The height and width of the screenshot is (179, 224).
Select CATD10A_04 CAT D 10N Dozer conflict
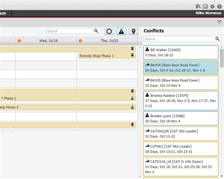click(x=181, y=167)
